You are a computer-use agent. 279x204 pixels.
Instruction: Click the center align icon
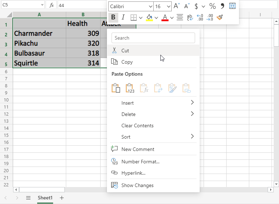click(x=180, y=17)
